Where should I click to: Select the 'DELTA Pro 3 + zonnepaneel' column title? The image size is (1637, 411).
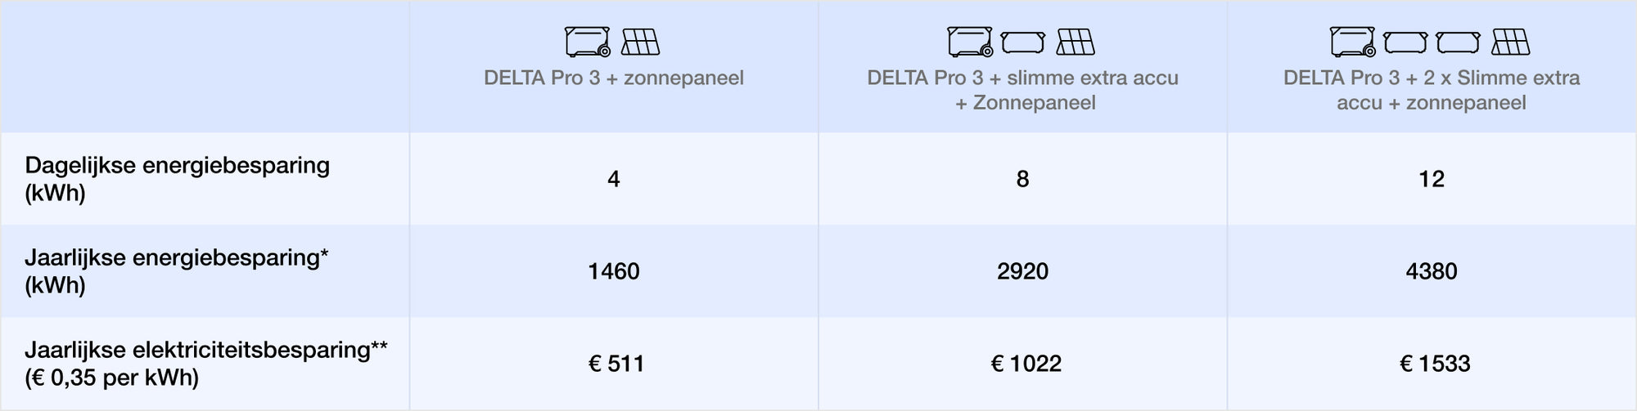pos(614,78)
